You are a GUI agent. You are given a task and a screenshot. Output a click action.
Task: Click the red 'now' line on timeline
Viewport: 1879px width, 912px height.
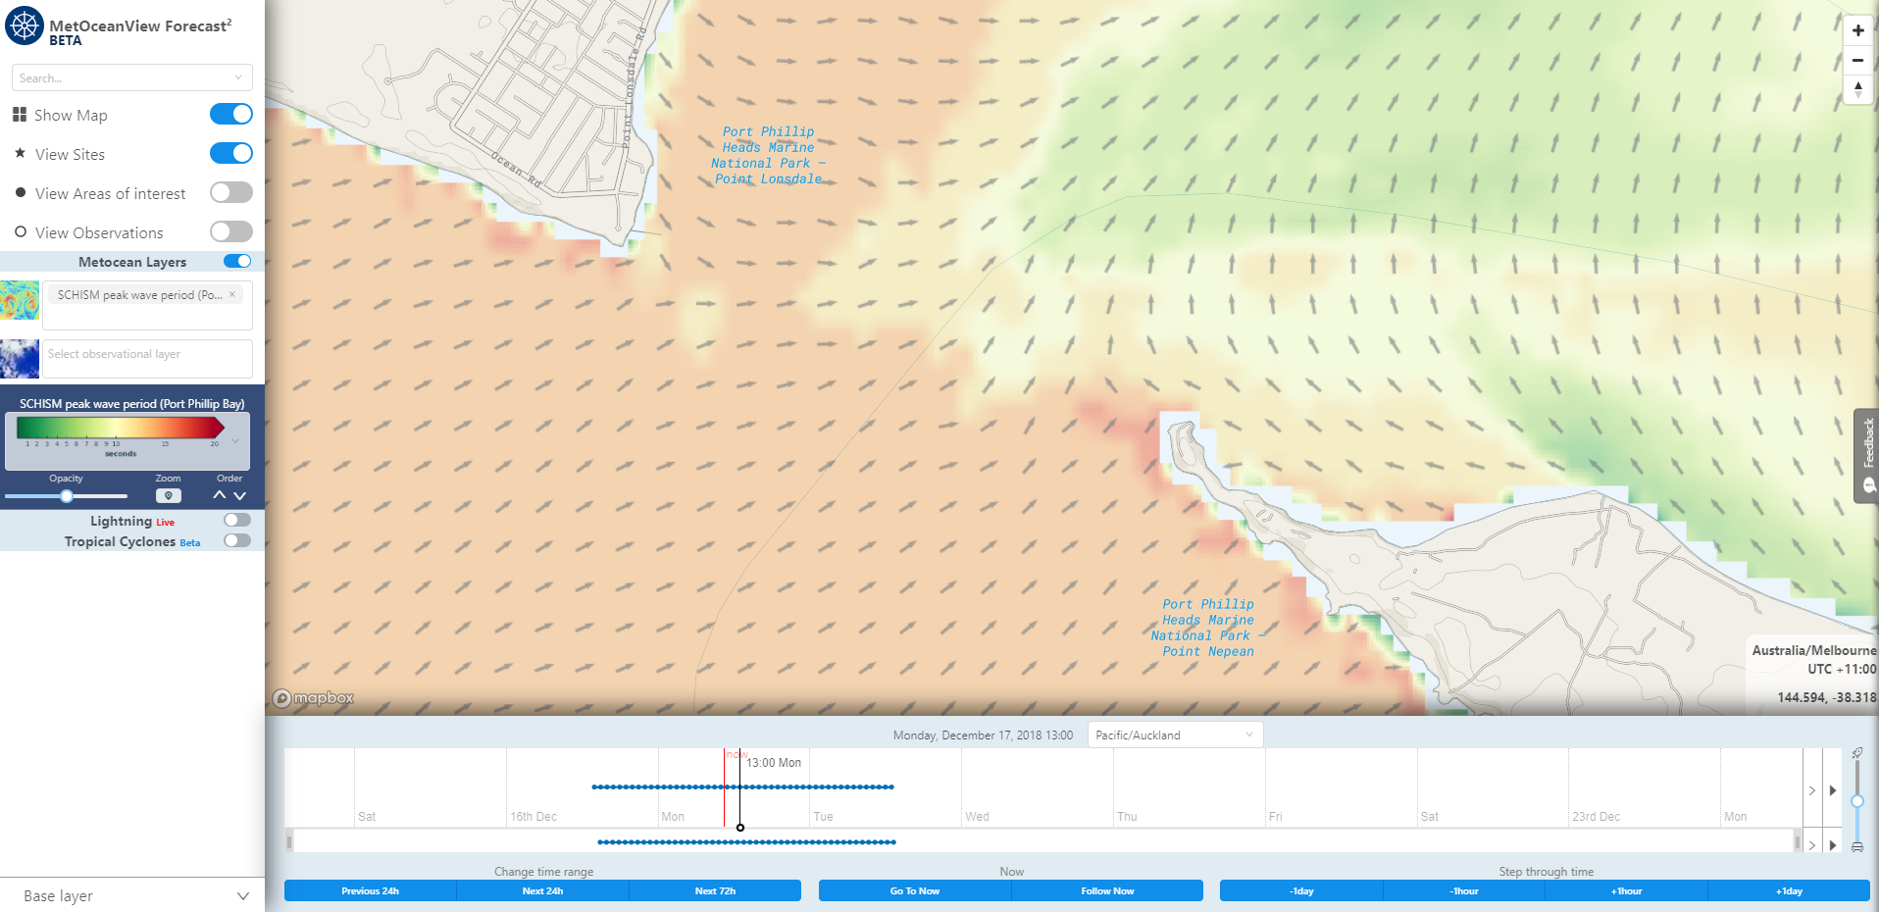725,787
